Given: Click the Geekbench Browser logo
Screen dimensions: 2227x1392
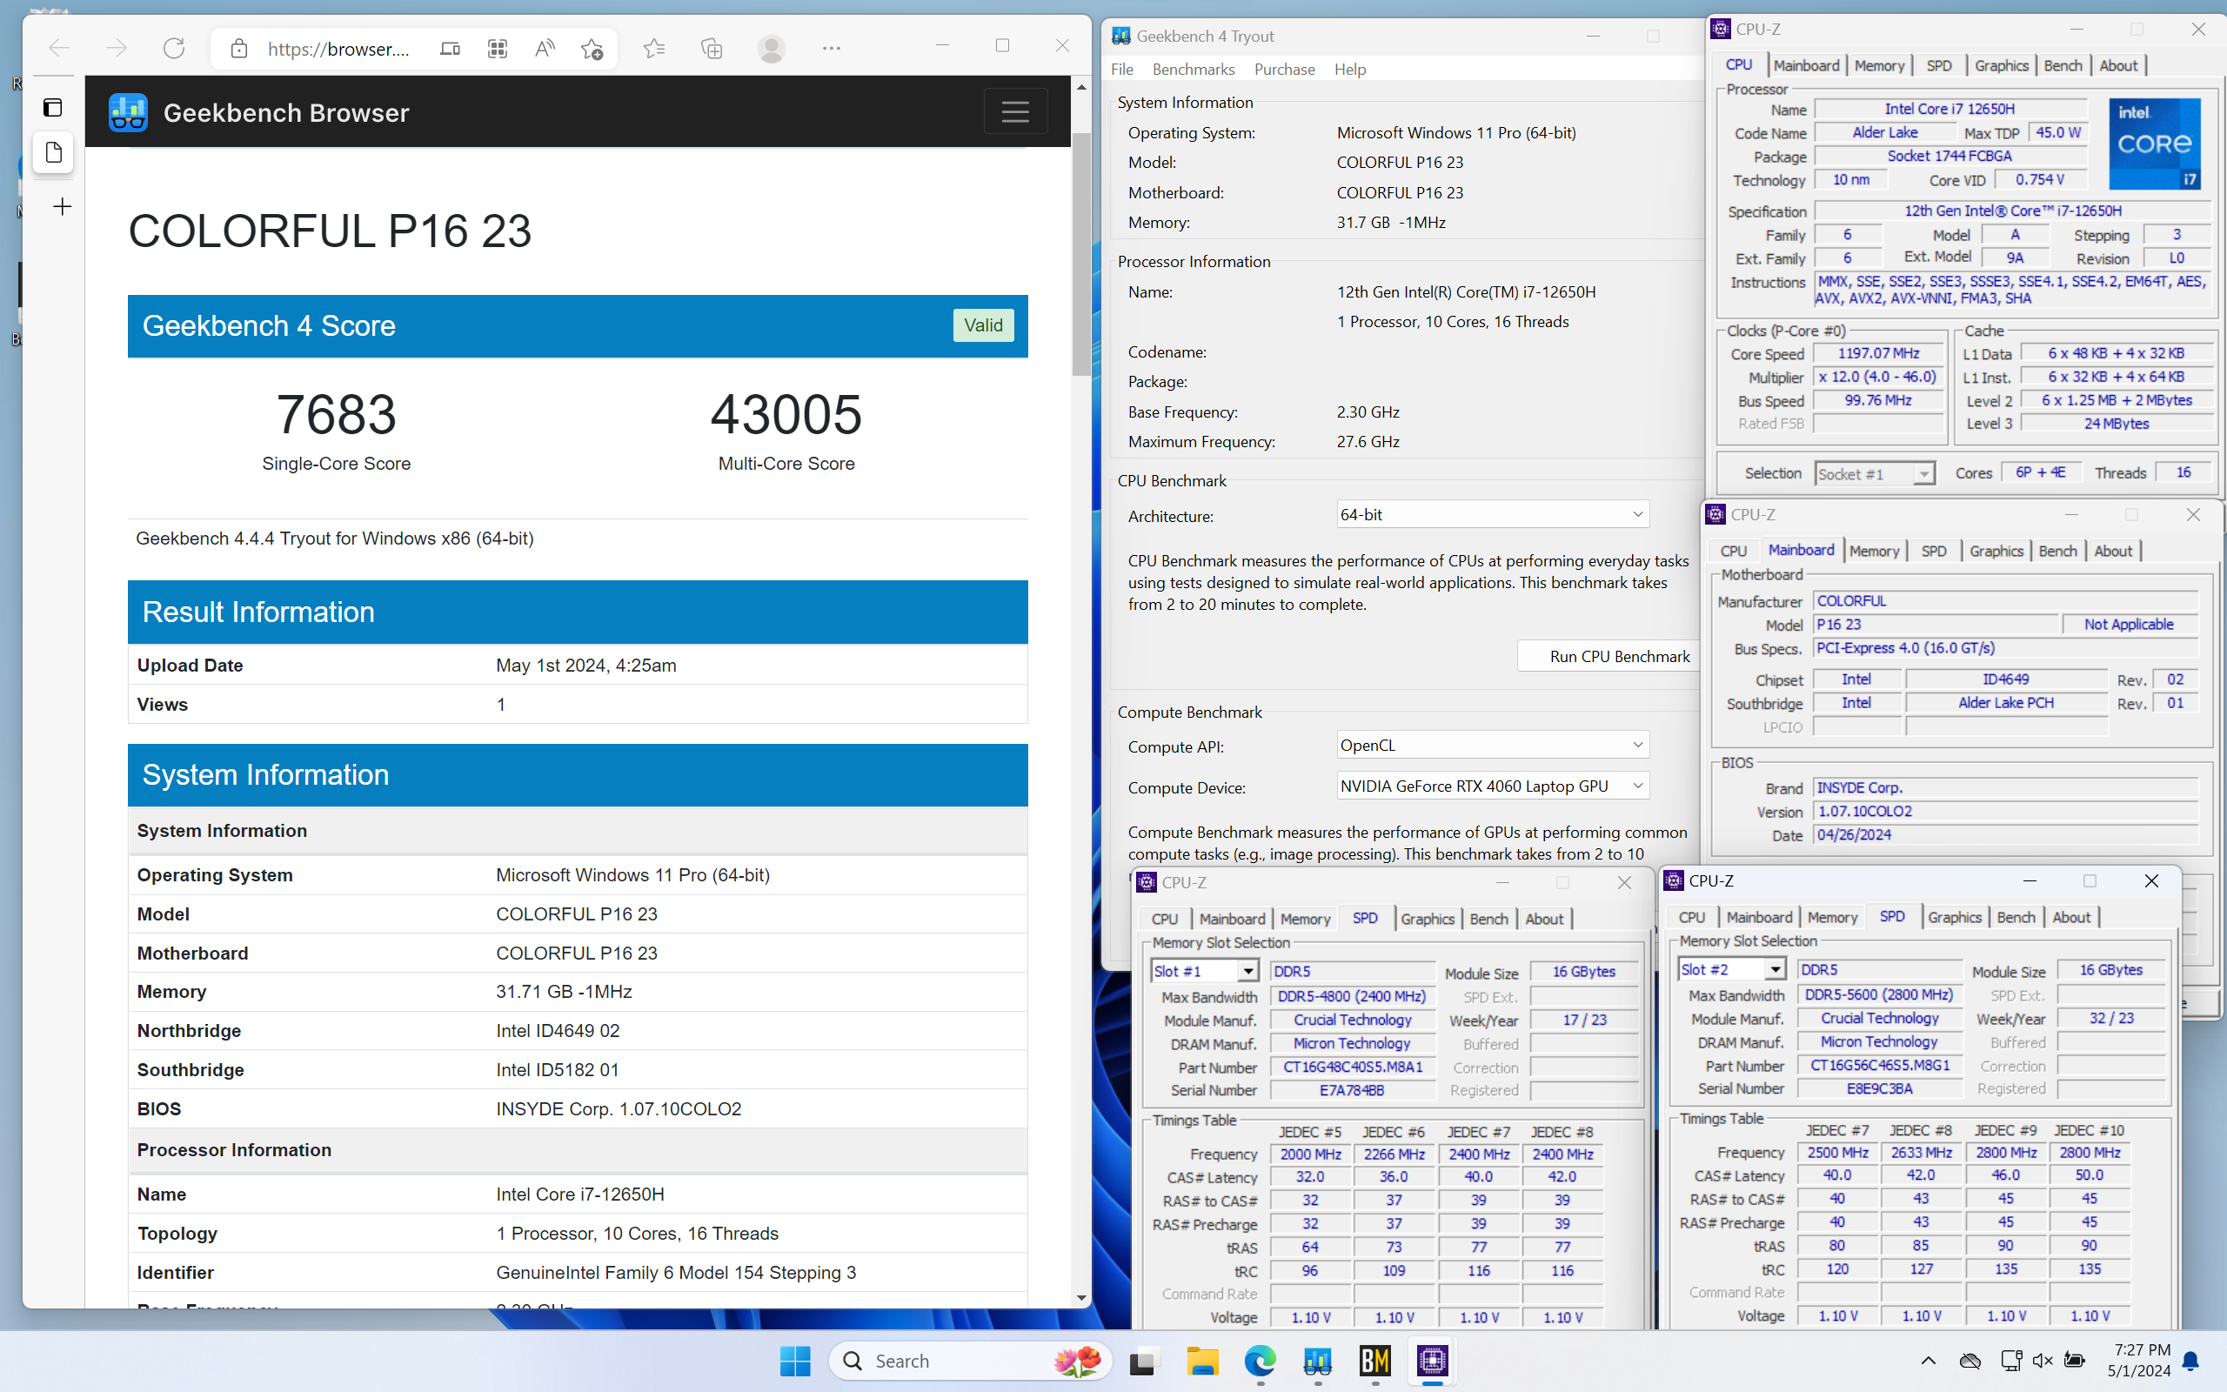Looking at the screenshot, I should click(x=128, y=112).
